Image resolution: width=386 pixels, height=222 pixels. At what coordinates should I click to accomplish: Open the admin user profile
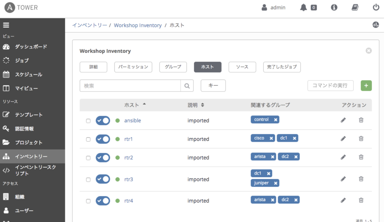(x=273, y=8)
